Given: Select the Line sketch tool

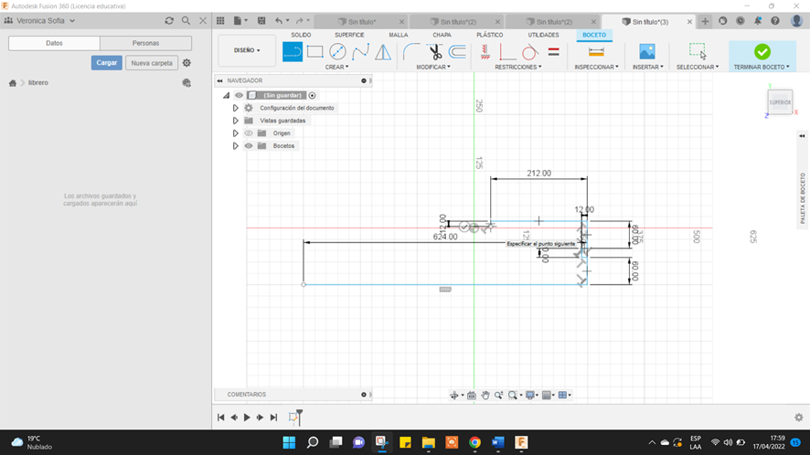Looking at the screenshot, I should click(x=293, y=52).
